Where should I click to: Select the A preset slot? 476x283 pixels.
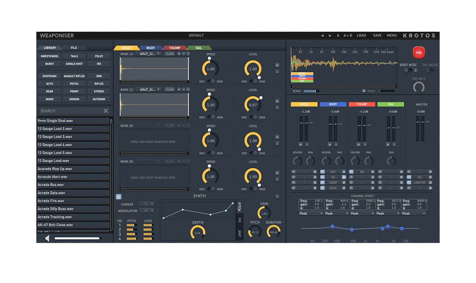pos(338,36)
